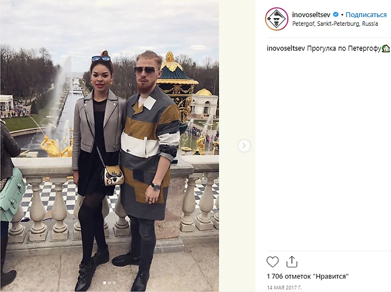
Task: Click Подписаться to follow the account
Action: click(x=366, y=14)
